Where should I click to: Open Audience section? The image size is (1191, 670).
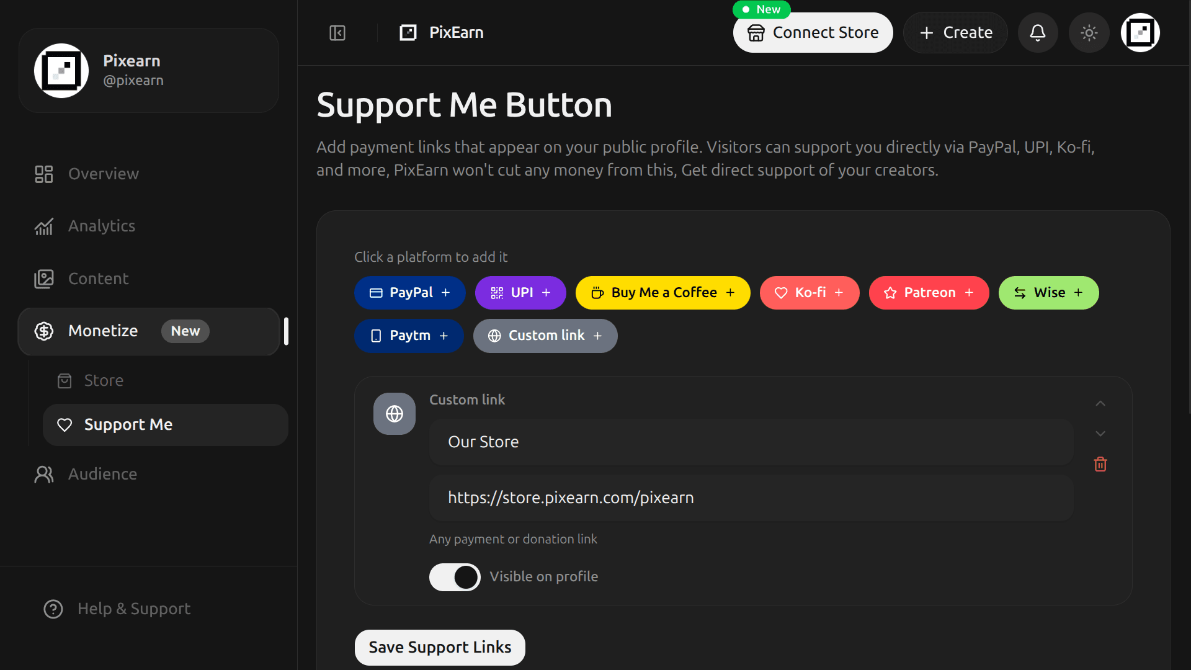[149, 474]
